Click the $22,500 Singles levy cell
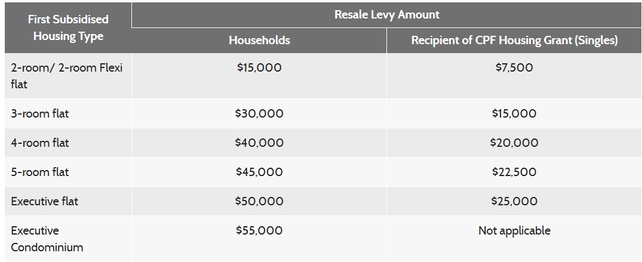The height and width of the screenshot is (262, 642). pyautogui.click(x=514, y=172)
